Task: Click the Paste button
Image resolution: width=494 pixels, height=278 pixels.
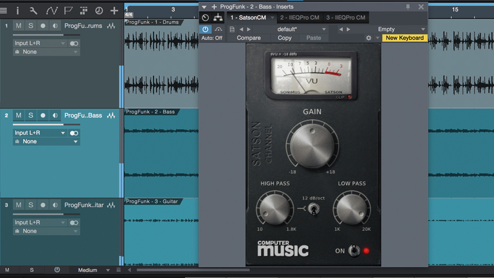Action: [x=313, y=38]
